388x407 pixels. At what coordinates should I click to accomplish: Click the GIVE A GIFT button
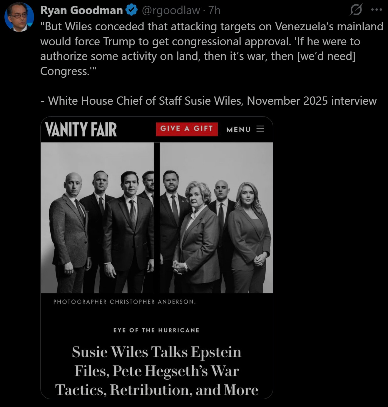coord(187,129)
